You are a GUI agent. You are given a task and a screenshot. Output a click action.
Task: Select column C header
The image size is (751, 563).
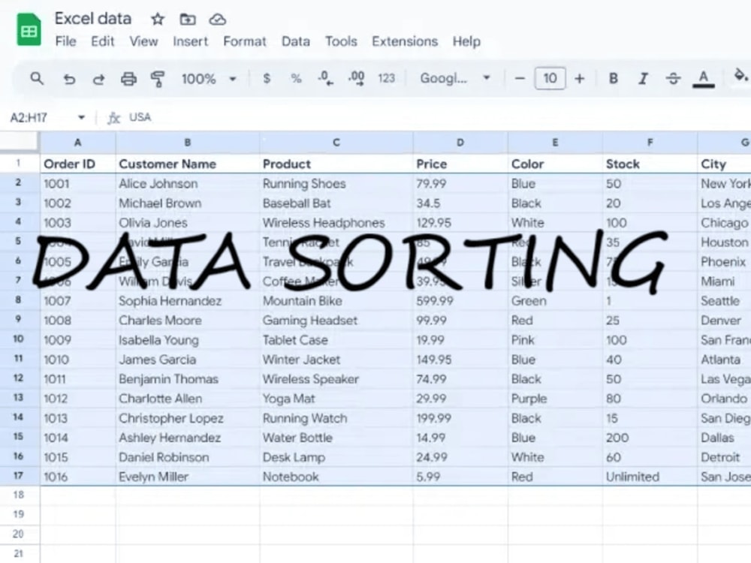pyautogui.click(x=336, y=142)
